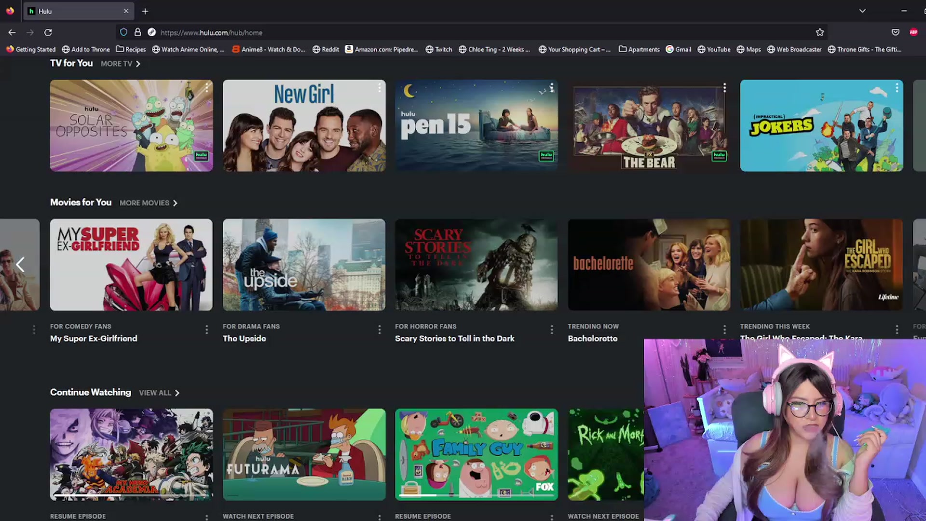The width and height of the screenshot is (926, 521).
Task: Open the Impractical Jokers thumbnail
Action: click(x=821, y=125)
